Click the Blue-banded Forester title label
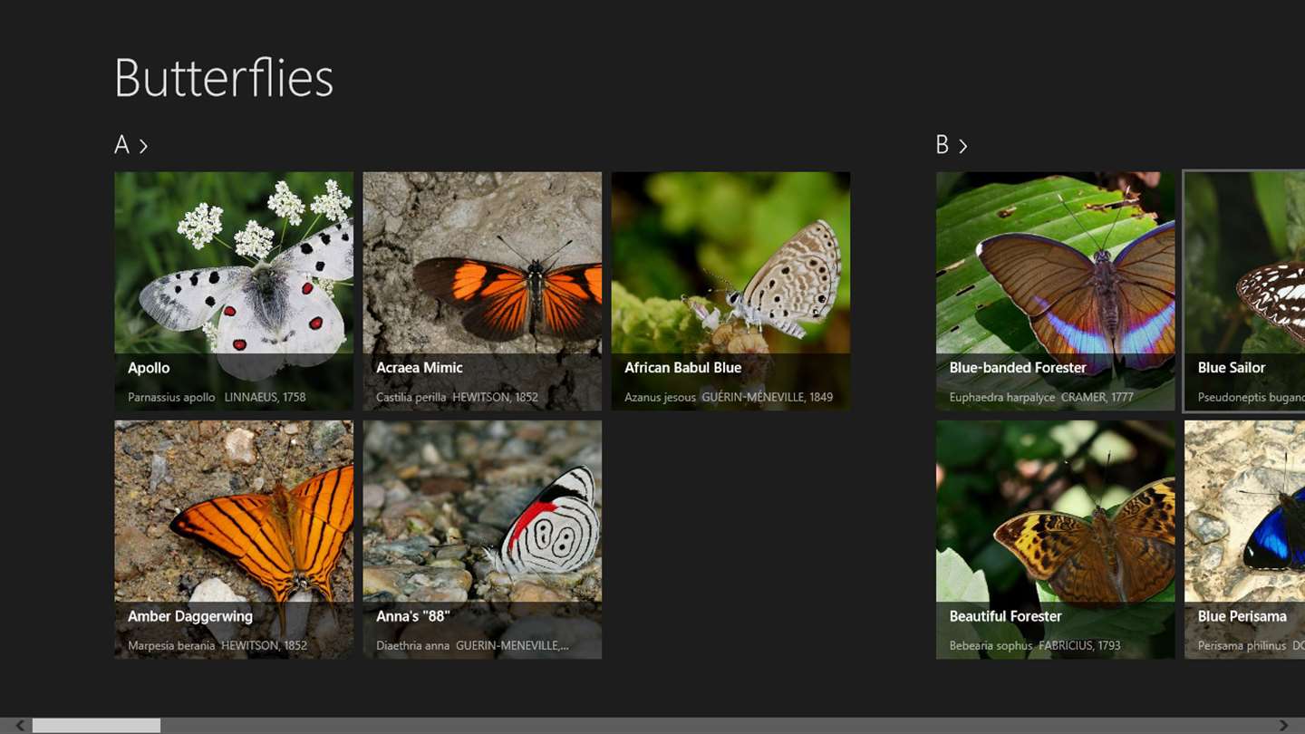1305x734 pixels. click(x=1018, y=368)
